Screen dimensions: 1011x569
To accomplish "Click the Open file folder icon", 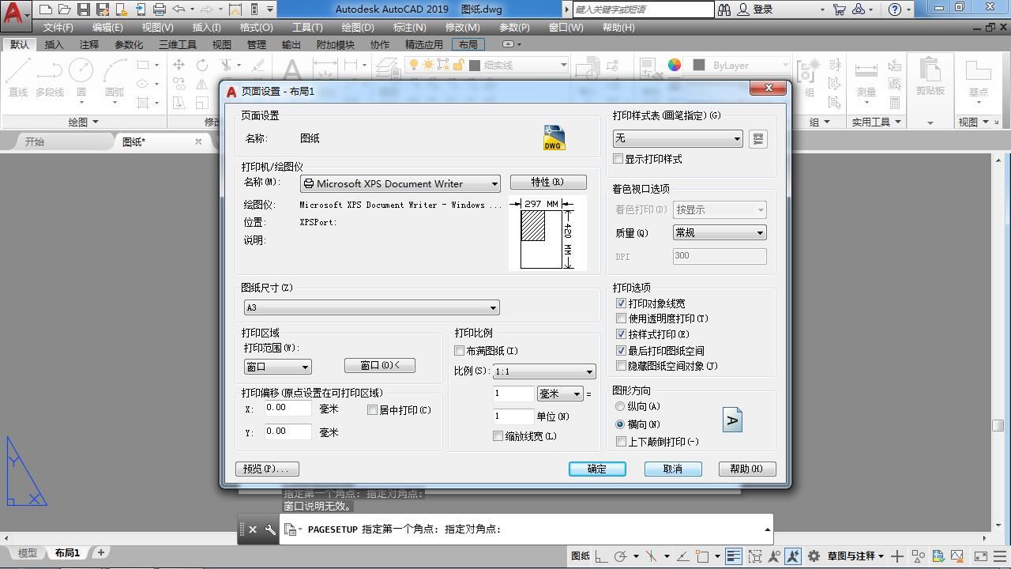I will coord(64,9).
